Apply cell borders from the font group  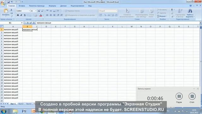pyautogui.click(x=30, y=15)
